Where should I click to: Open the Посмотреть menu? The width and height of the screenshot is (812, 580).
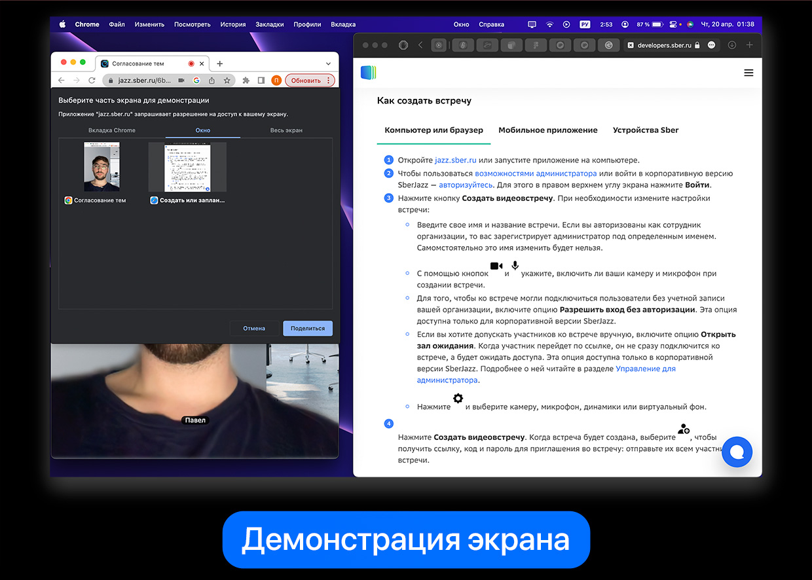(193, 24)
